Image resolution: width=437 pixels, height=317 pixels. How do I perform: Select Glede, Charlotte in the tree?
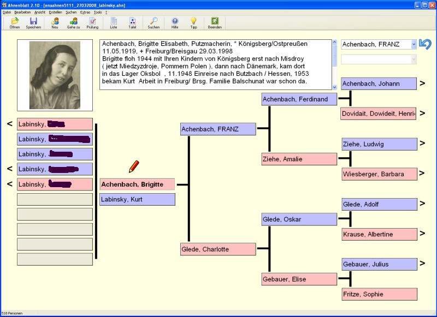coord(218,249)
